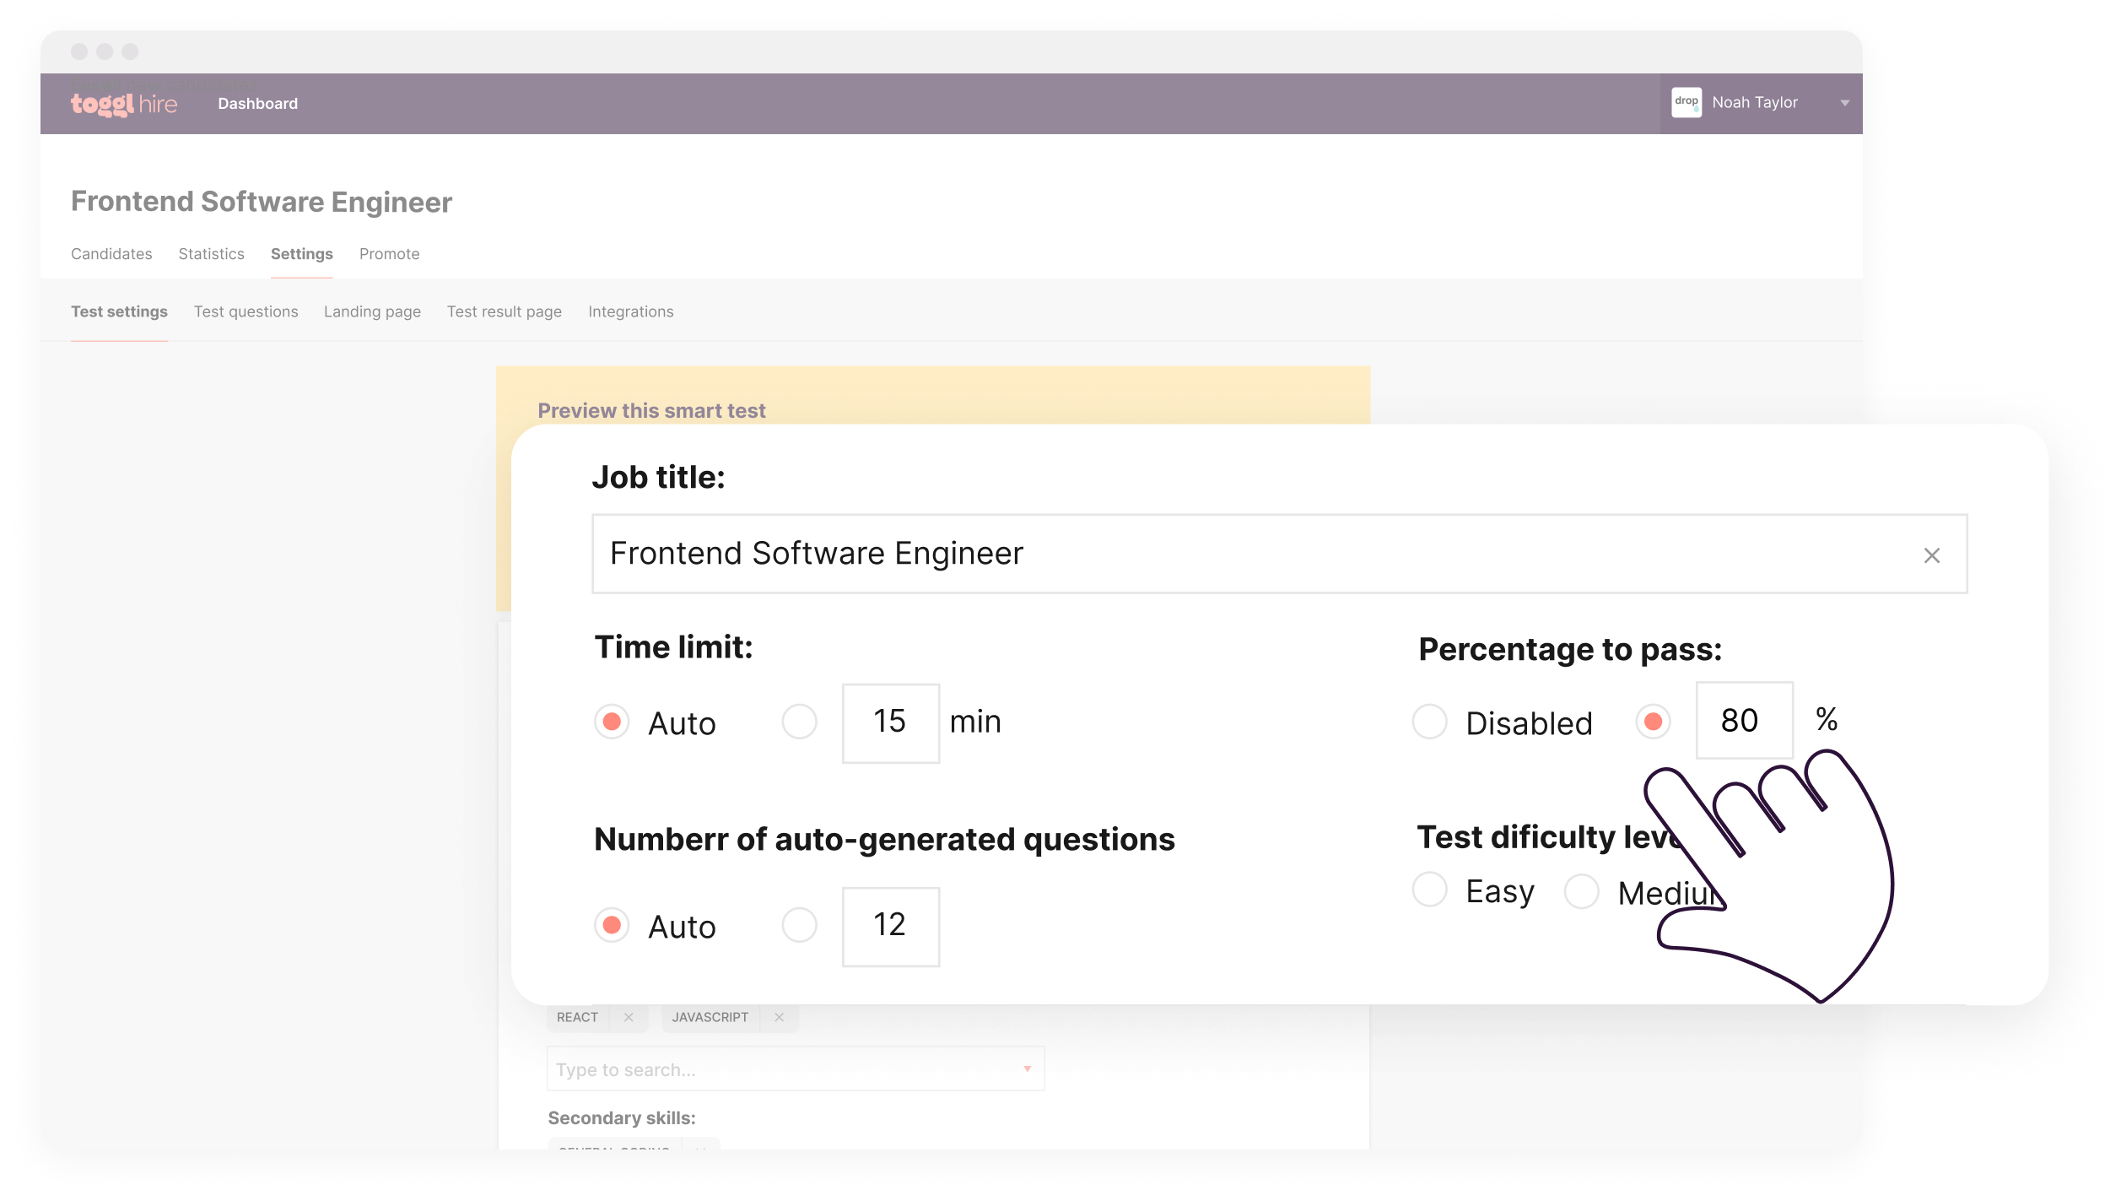
Task: Switch to the Landing page tab
Action: coord(373,311)
